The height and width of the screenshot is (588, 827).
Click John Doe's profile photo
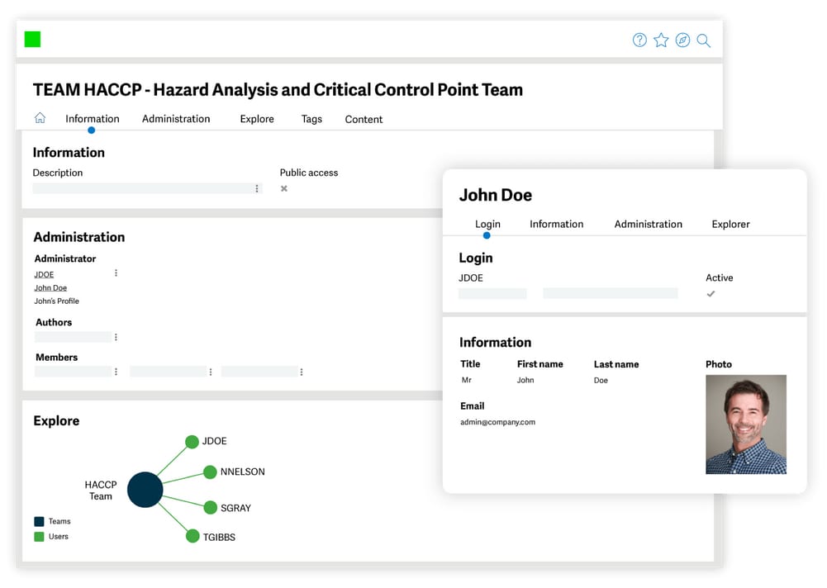[x=746, y=424]
